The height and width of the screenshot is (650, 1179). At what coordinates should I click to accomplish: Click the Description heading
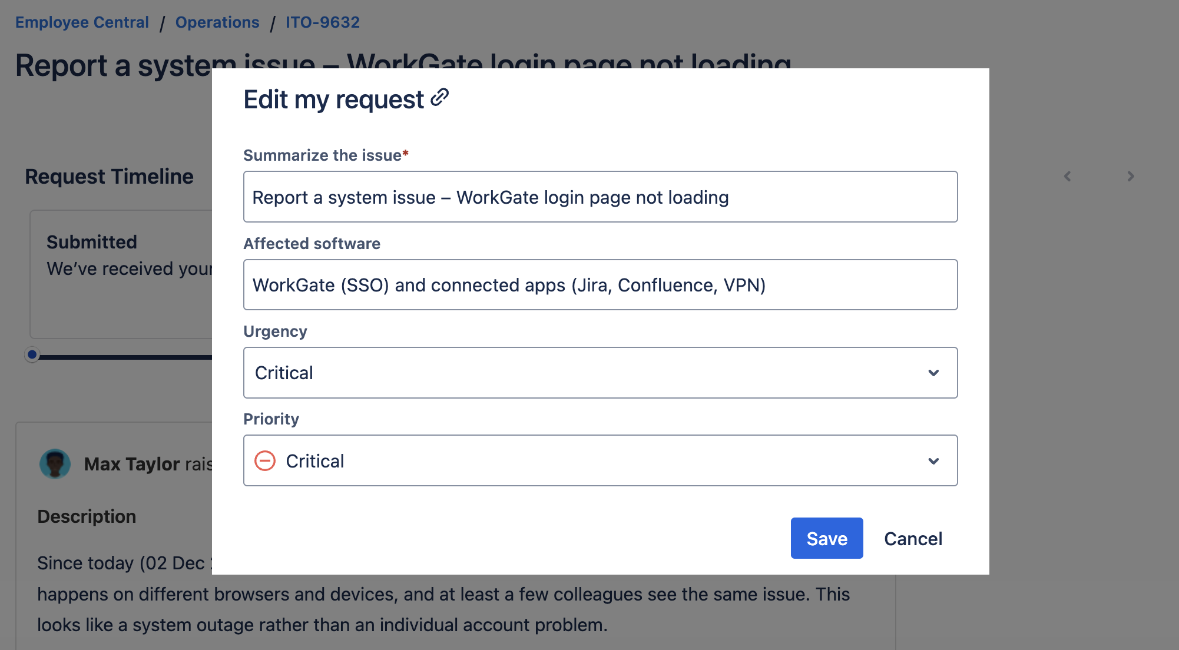click(87, 516)
